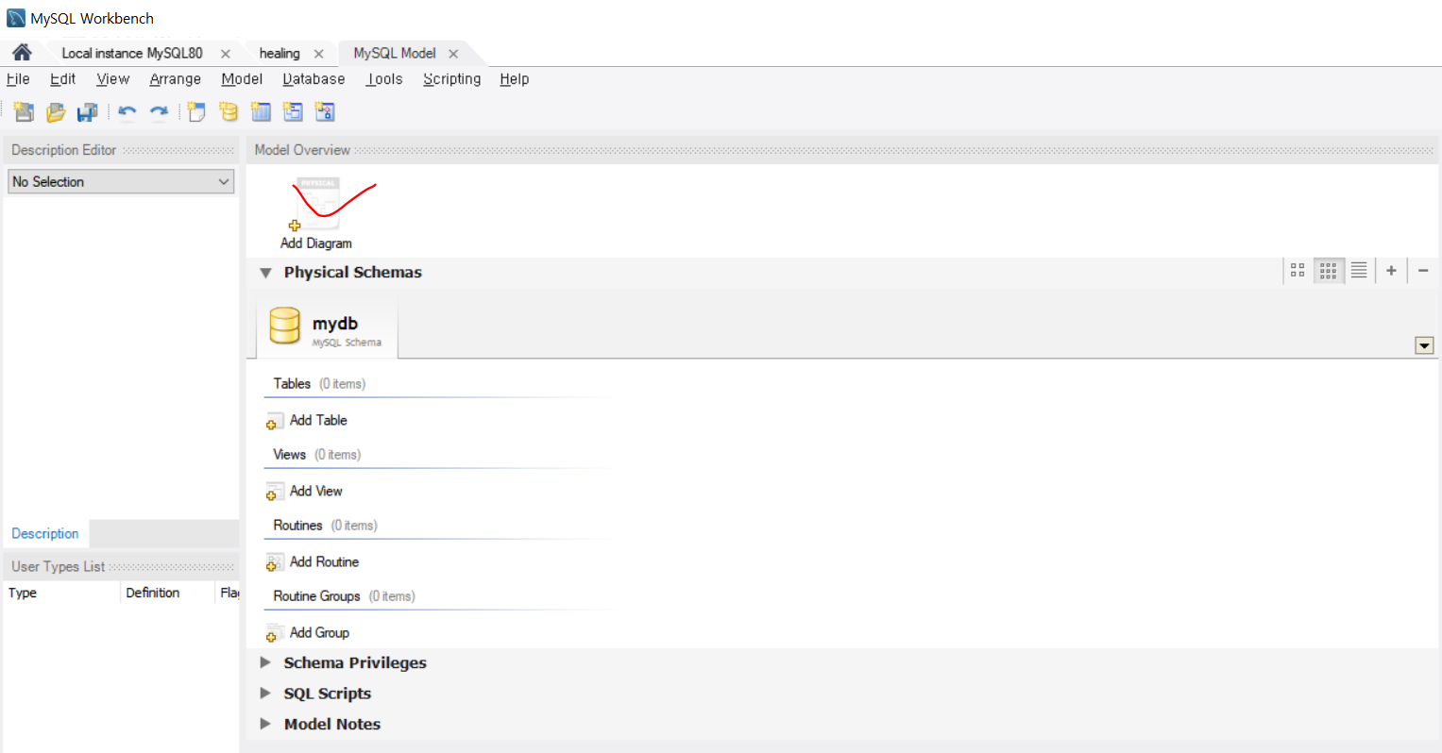The image size is (1442, 753).
Task: Click Add View under the Views heading
Action: pyautogui.click(x=305, y=492)
